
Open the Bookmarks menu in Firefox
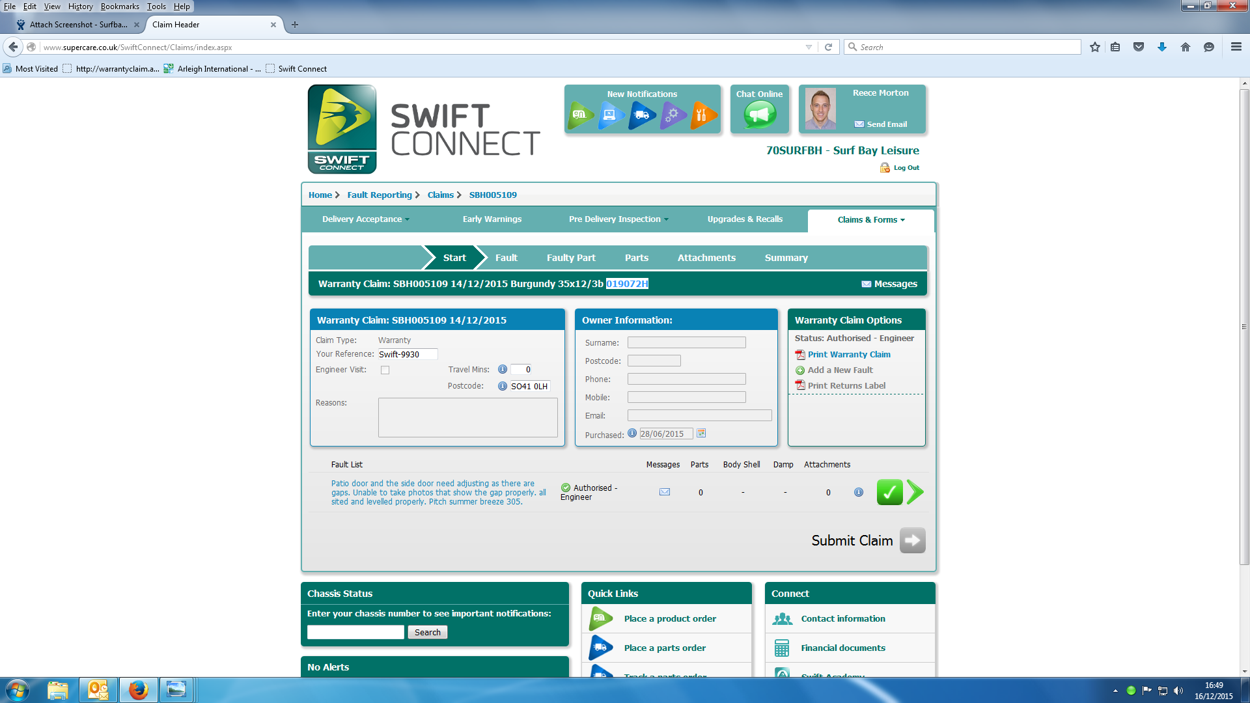[120, 7]
